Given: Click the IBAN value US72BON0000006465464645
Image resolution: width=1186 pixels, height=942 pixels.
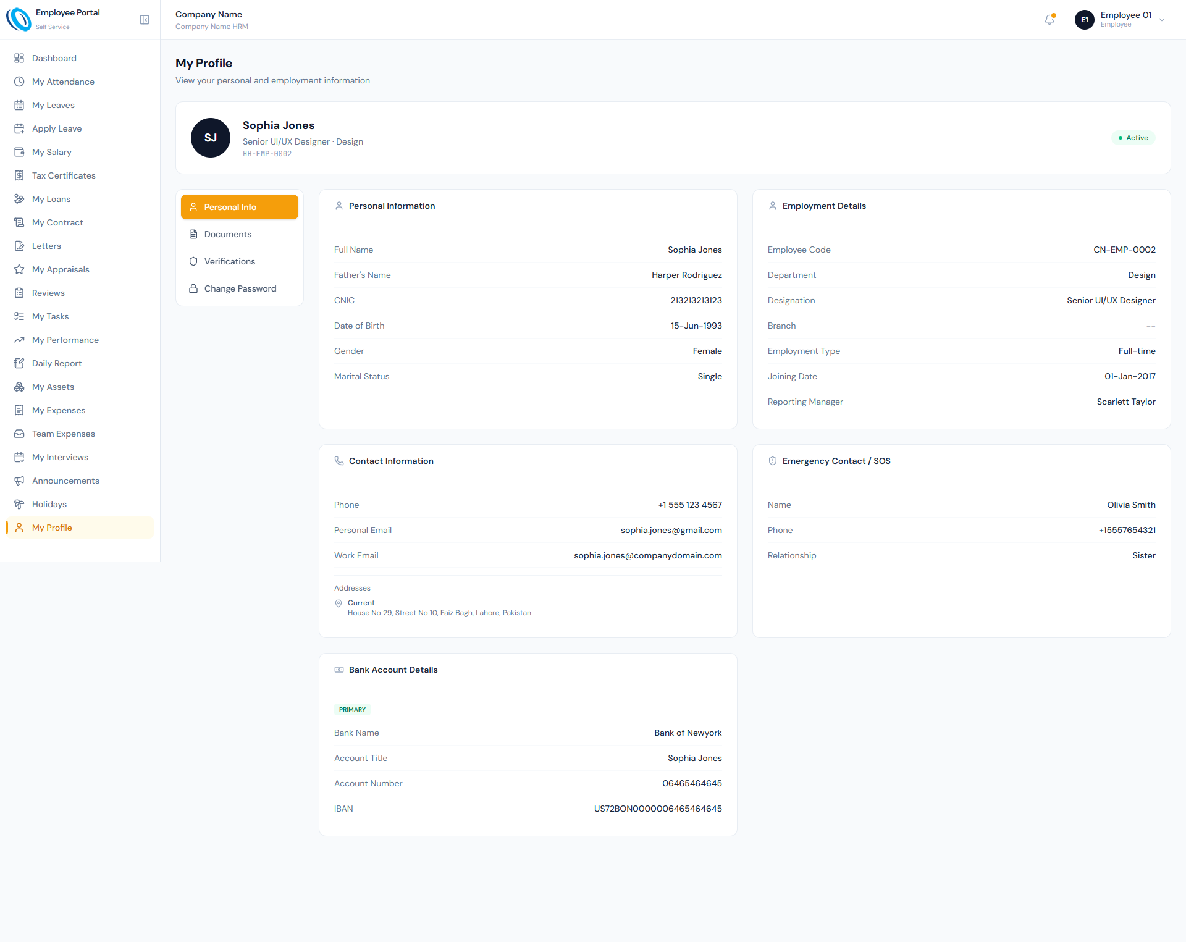Looking at the screenshot, I should point(658,809).
